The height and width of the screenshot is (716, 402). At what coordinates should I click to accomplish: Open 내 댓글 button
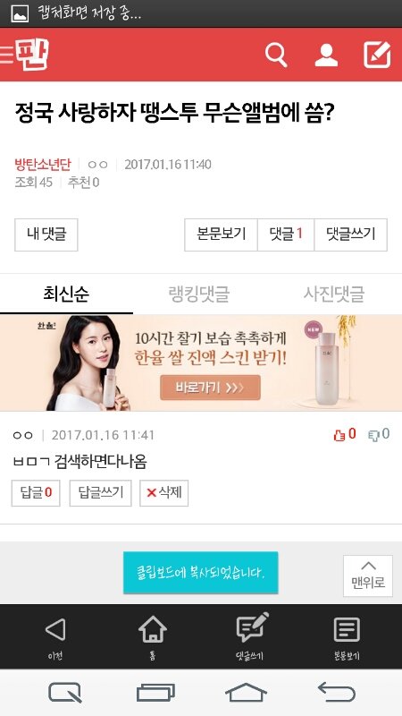46,234
